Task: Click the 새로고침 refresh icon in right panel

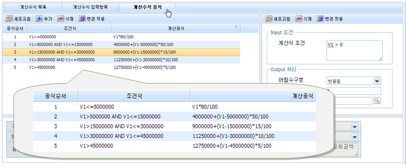Action: pyautogui.click(x=269, y=19)
